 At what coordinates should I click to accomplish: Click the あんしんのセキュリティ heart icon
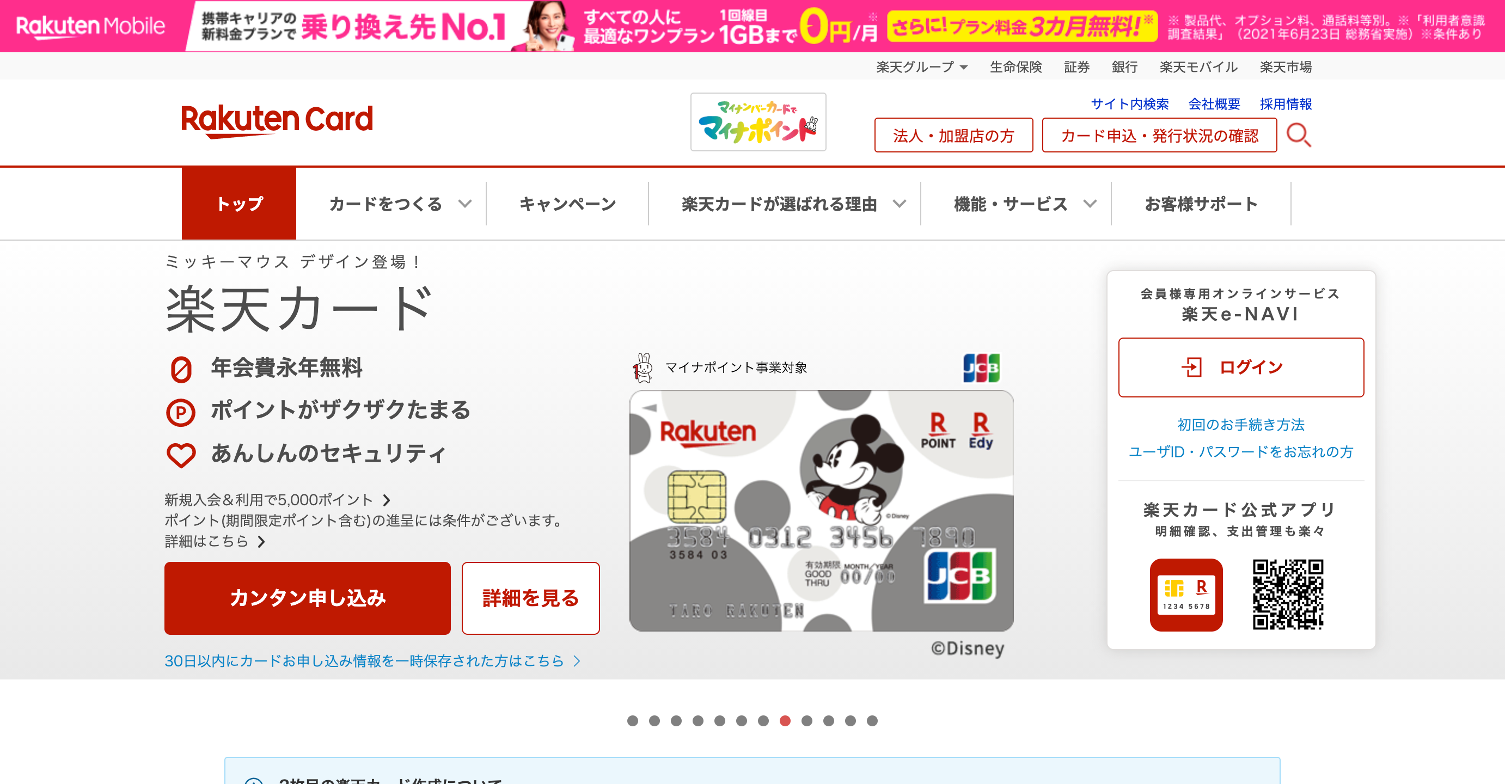tap(182, 454)
